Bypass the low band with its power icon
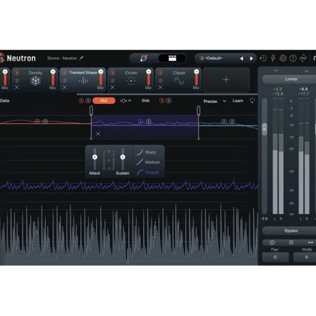This screenshot has height=316, width=316. 37,121
